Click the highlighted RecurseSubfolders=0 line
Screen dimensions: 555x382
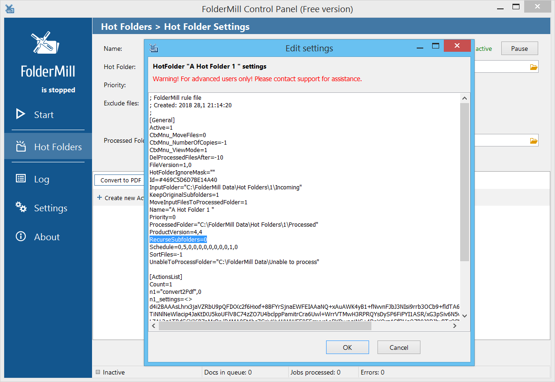[178, 240]
